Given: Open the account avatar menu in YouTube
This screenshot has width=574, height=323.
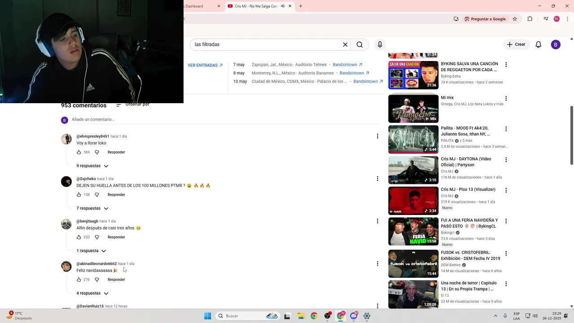Looking at the screenshot, I should [x=556, y=44].
